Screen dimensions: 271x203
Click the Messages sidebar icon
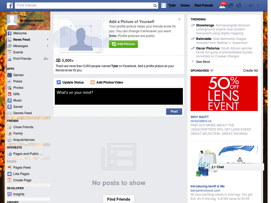click(10, 46)
